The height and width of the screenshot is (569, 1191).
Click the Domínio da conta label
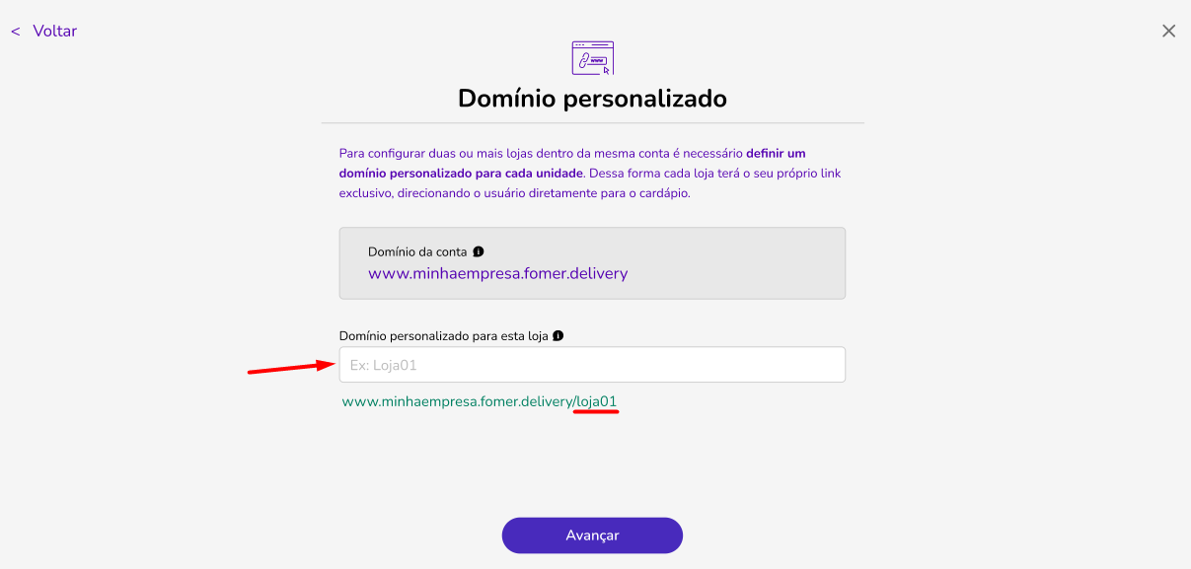click(417, 251)
